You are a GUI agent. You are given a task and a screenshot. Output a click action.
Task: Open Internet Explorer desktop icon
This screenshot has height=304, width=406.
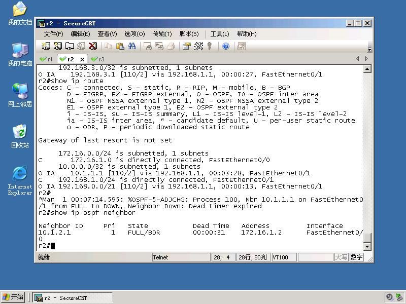coord(20,180)
